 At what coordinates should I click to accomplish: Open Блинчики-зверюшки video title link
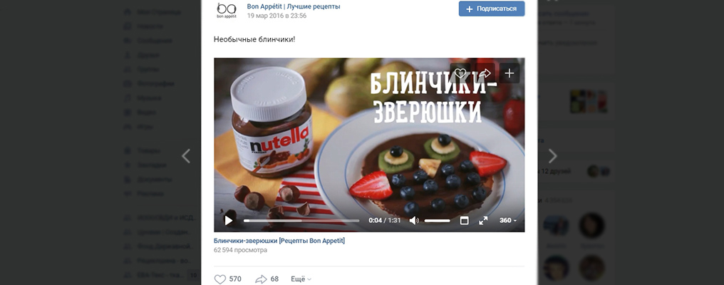(x=279, y=241)
